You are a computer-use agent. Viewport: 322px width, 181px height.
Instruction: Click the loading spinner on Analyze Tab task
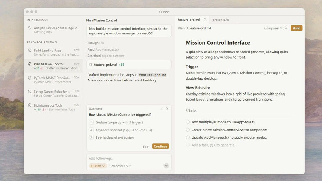click(30, 28)
